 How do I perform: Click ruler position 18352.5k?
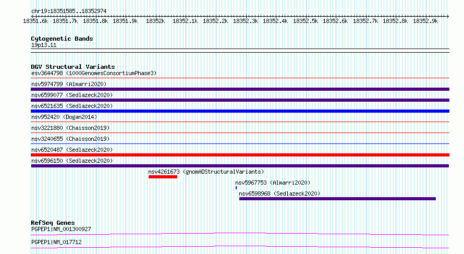(x=306, y=21)
